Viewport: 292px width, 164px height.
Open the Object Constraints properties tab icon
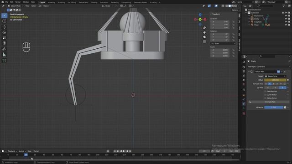[244, 104]
